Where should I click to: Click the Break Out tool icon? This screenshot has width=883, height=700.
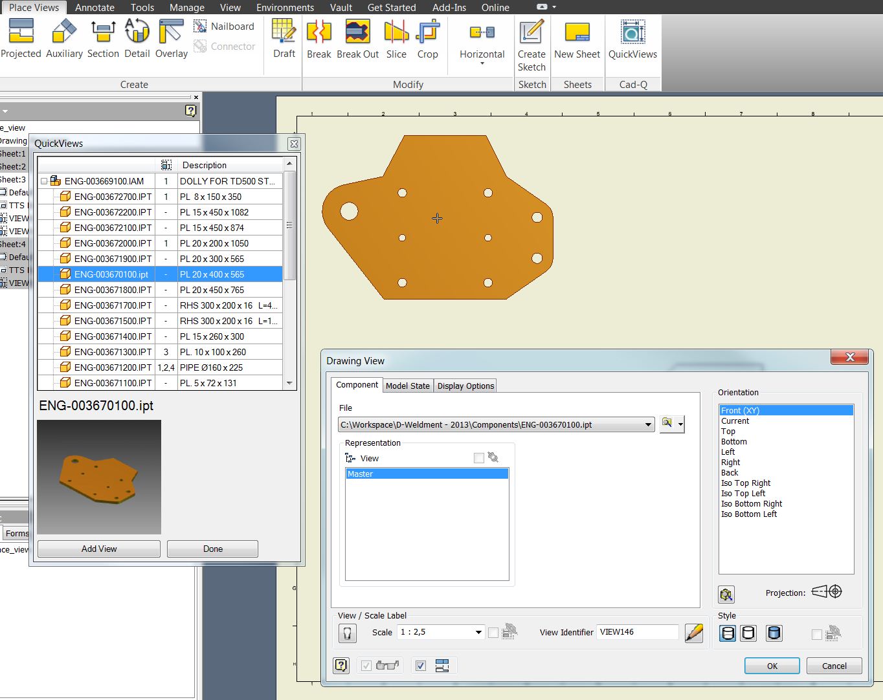click(x=357, y=32)
